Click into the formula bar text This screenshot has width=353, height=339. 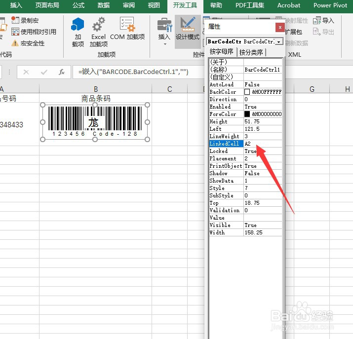[133, 72]
